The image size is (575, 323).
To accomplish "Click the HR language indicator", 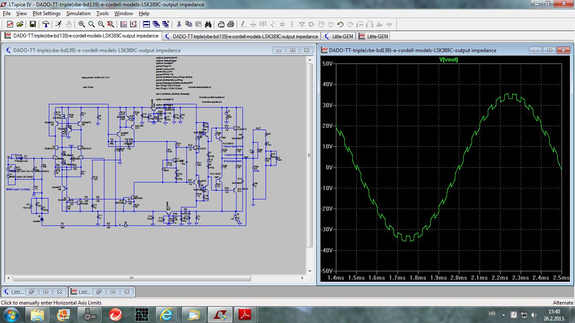I will tap(492, 314).
